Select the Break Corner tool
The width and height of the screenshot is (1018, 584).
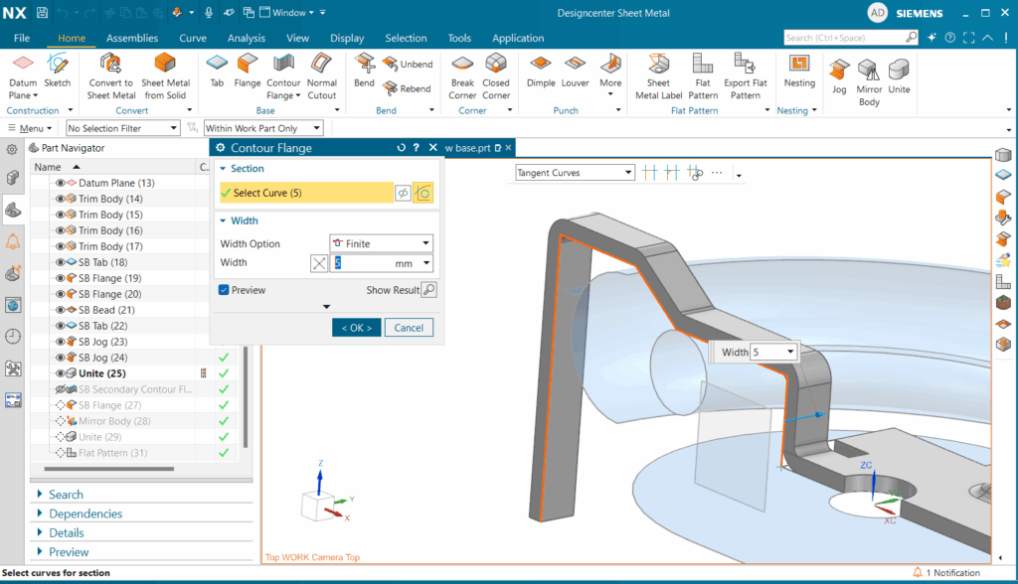click(x=462, y=75)
